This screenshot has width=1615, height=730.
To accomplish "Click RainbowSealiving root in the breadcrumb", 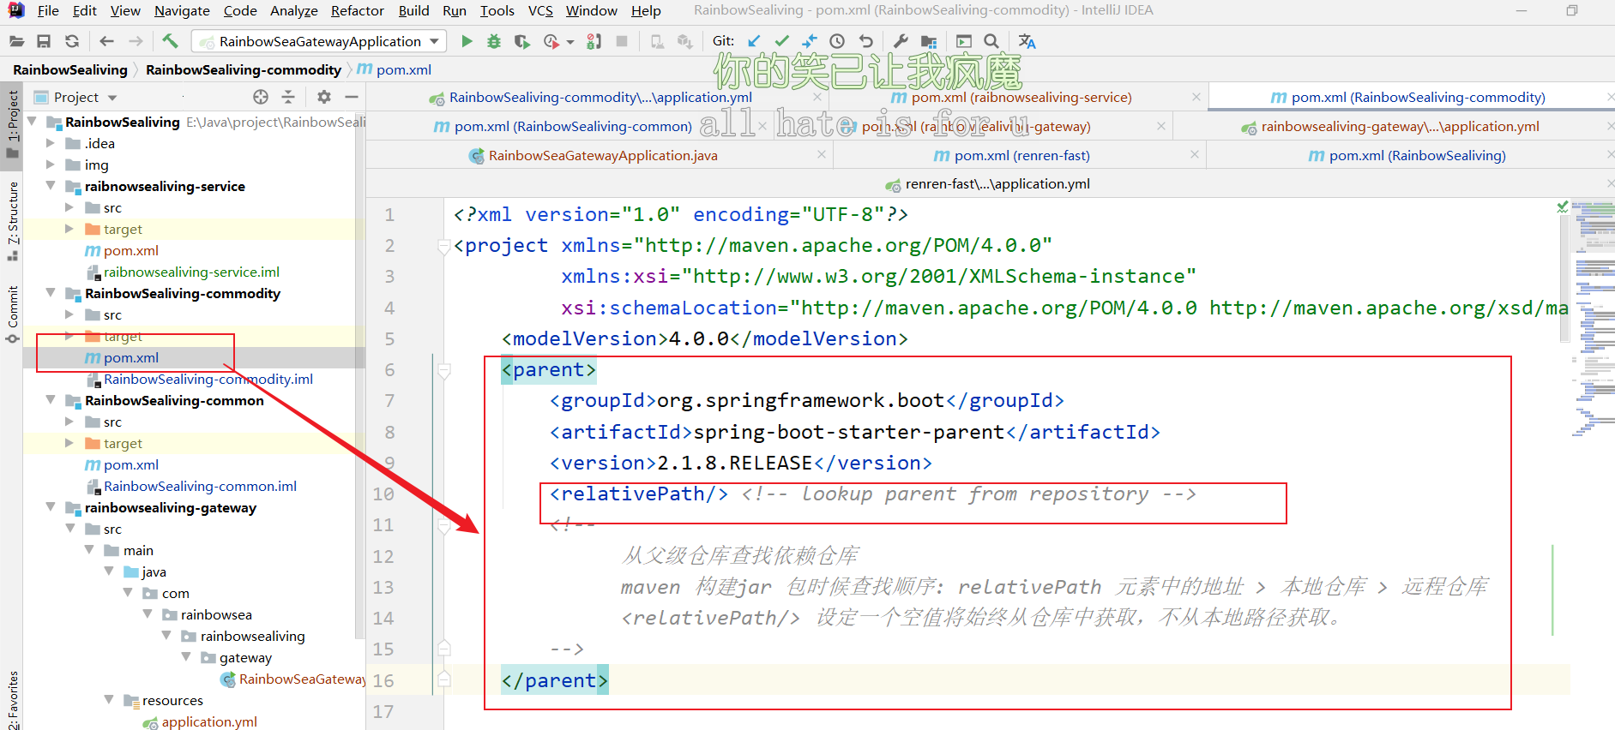I will pos(70,69).
